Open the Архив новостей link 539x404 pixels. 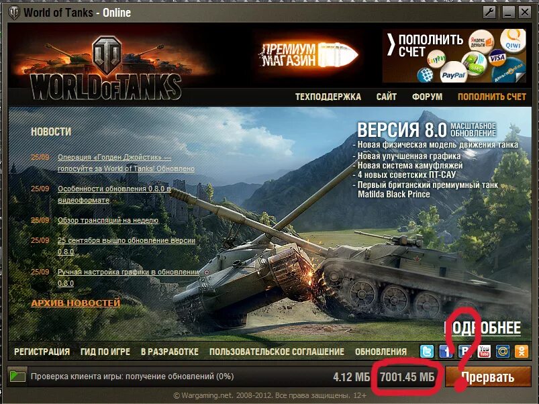click(x=76, y=303)
